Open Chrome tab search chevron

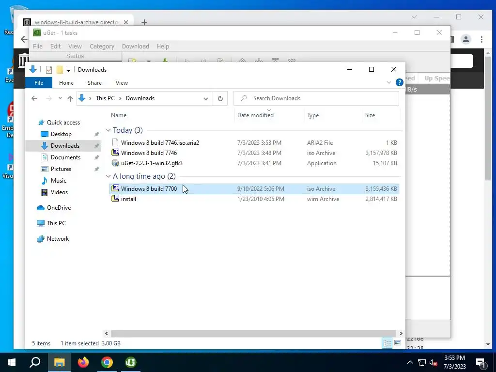coord(414,17)
